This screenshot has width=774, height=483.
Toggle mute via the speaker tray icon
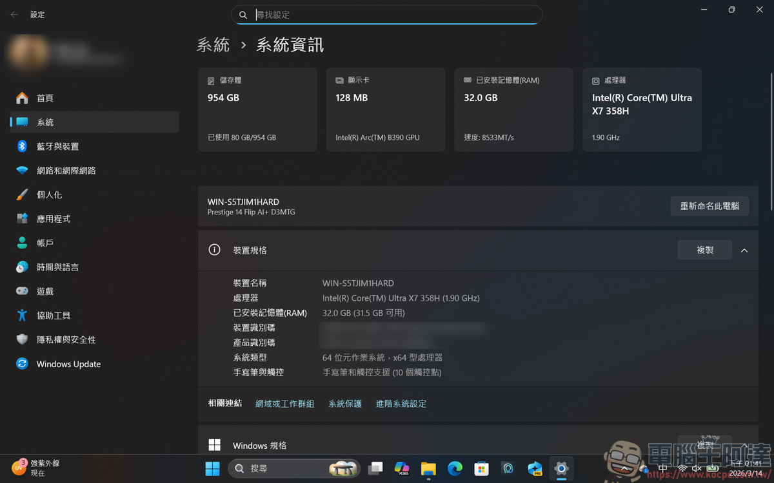click(697, 468)
